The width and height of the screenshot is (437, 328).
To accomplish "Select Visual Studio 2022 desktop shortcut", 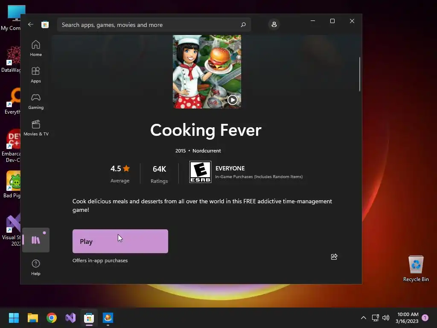I will [x=12, y=230].
